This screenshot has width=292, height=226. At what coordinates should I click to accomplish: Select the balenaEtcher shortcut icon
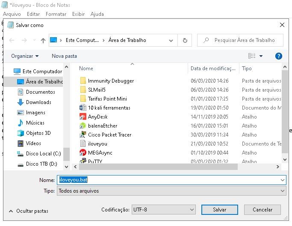[83, 126]
